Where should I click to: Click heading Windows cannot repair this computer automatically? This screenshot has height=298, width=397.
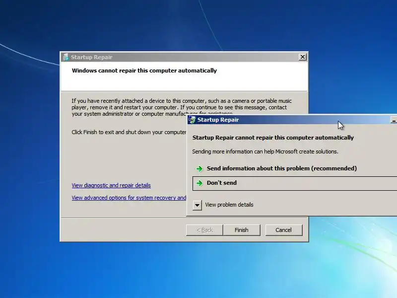[x=144, y=71]
